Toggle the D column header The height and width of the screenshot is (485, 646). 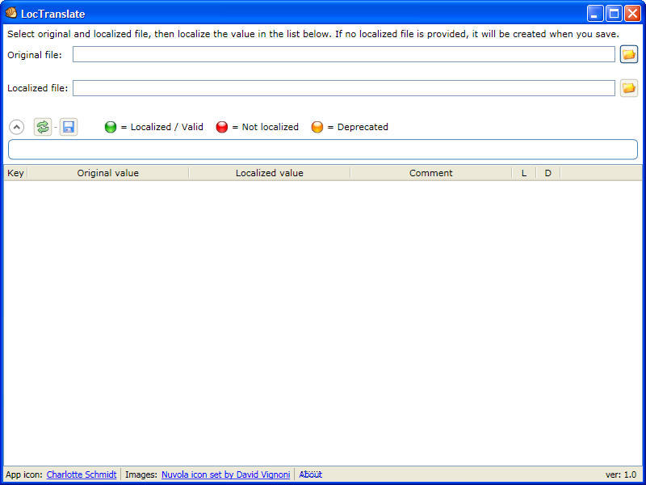point(547,172)
